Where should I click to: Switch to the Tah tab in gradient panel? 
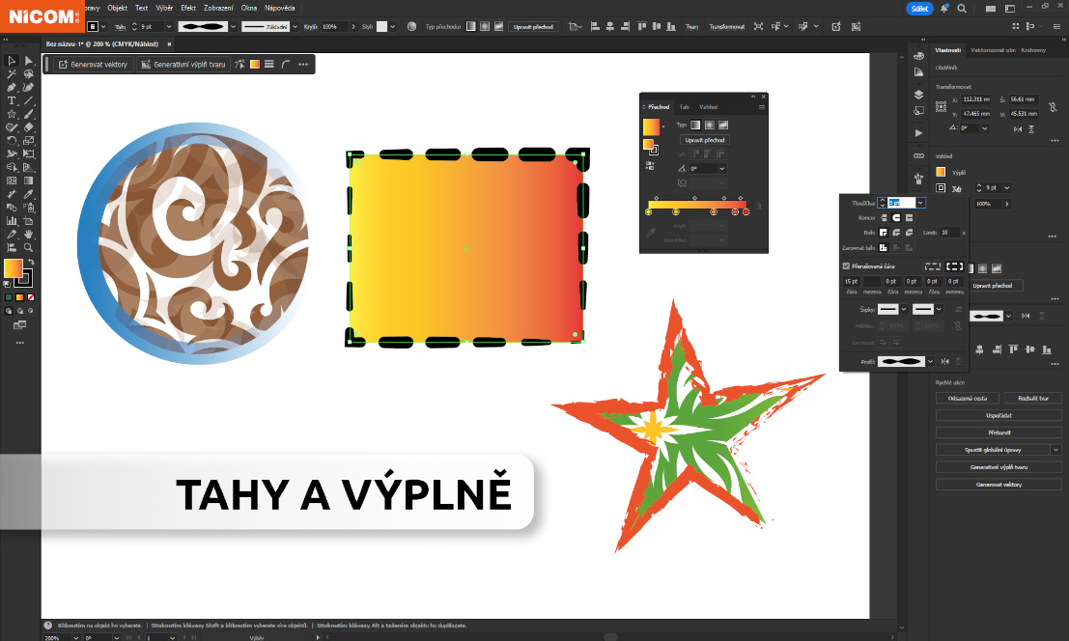685,107
